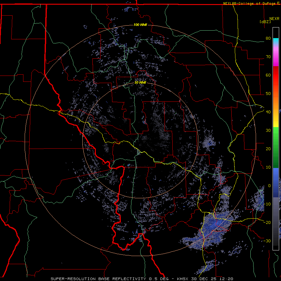Click the 70 value on the dBZ scale
The height and width of the screenshot is (281, 281).
tap(268, 57)
